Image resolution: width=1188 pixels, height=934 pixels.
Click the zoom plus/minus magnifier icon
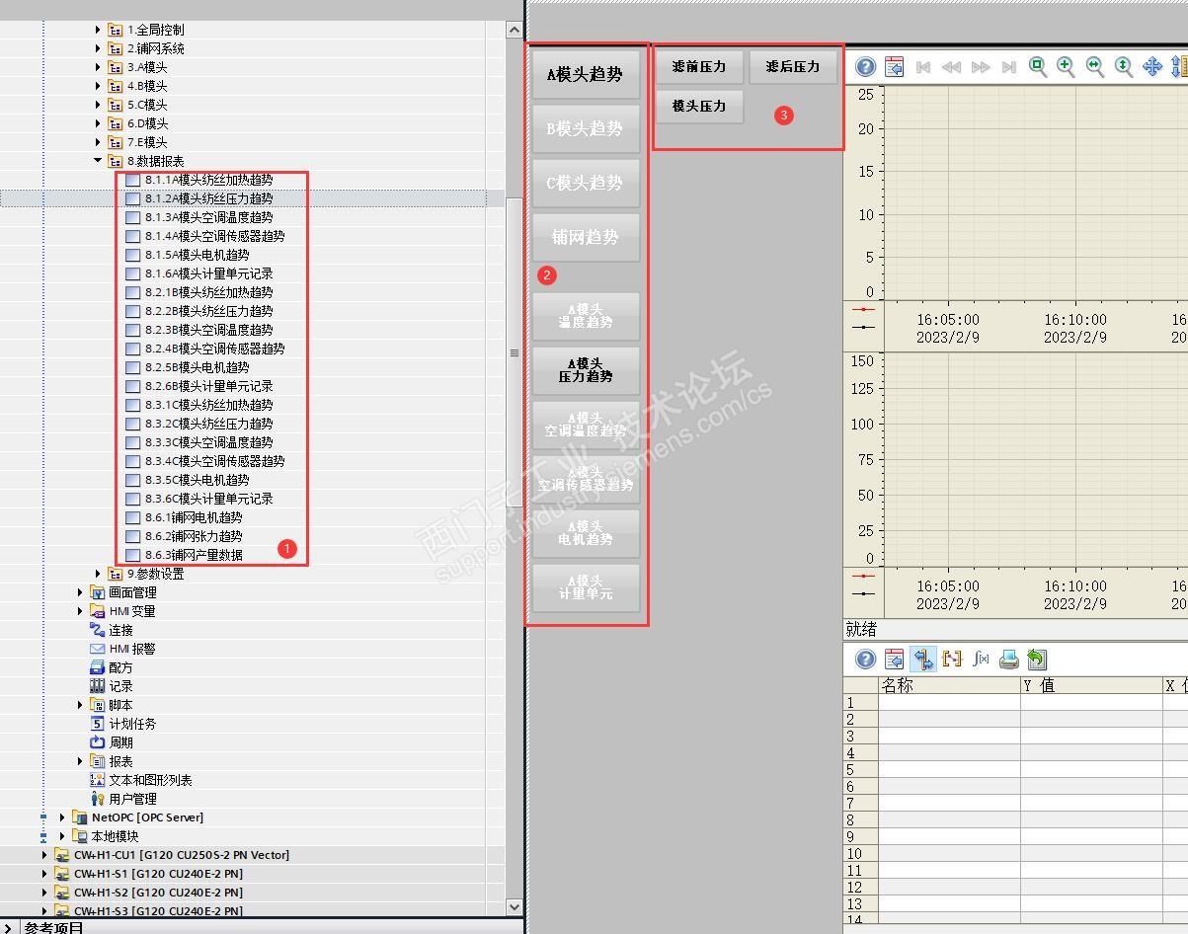pos(1066,66)
